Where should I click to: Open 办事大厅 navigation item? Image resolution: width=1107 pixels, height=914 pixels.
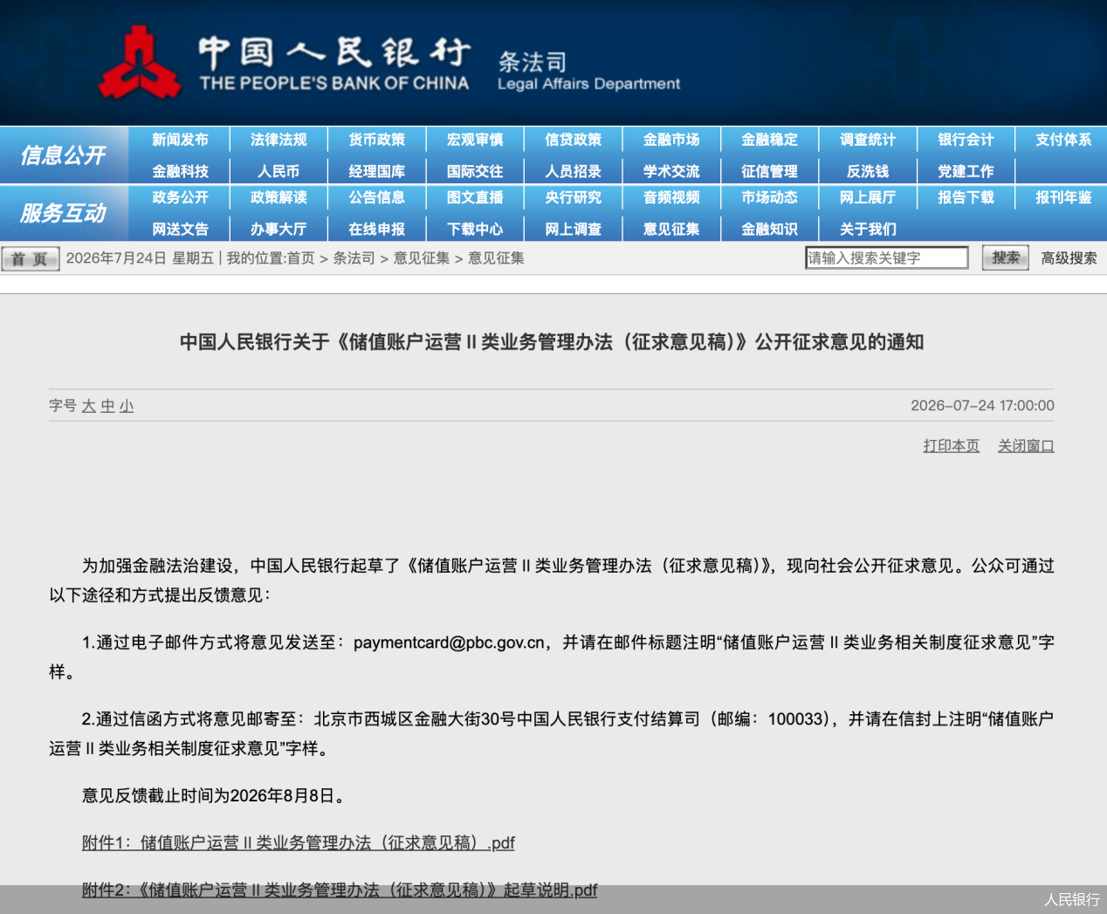point(278,229)
